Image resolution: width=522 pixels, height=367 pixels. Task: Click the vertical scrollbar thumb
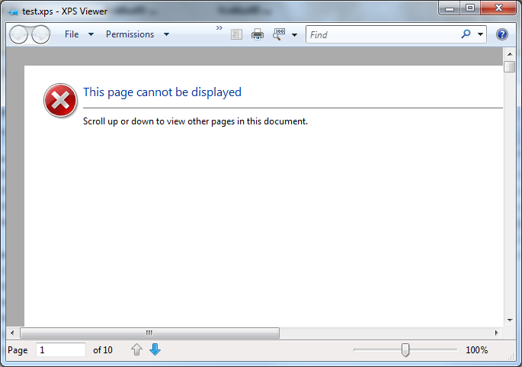[x=510, y=66]
